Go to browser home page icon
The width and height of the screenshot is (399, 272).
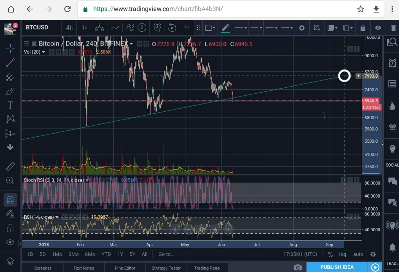11,9
